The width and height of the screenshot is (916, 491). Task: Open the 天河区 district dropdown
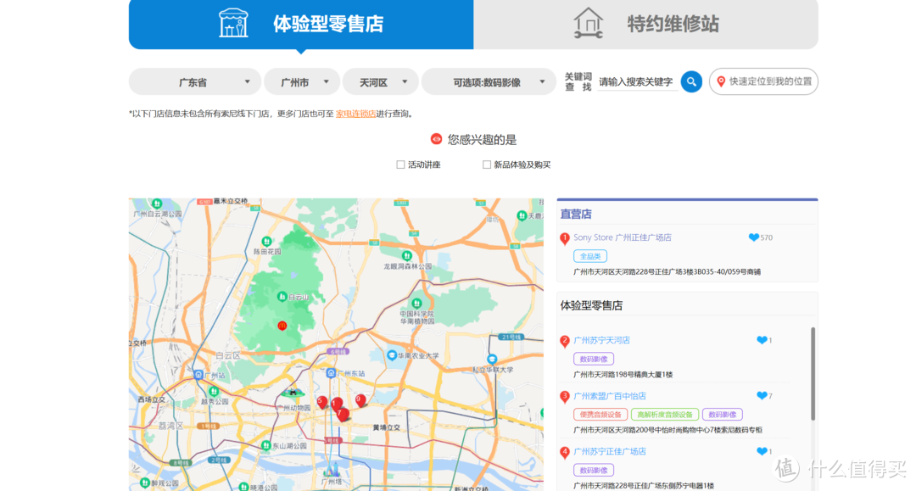pyautogui.click(x=380, y=81)
